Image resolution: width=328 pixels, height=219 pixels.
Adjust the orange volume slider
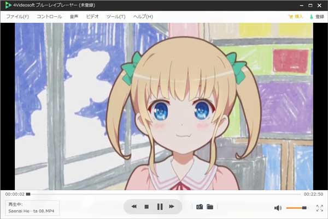click(x=296, y=208)
